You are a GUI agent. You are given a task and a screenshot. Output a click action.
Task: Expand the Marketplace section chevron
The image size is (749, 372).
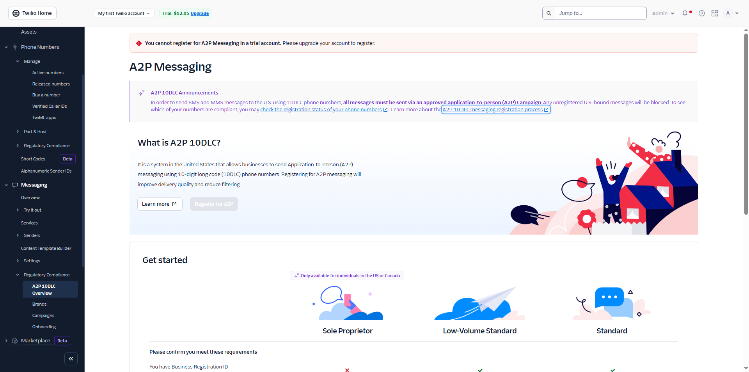click(6, 341)
